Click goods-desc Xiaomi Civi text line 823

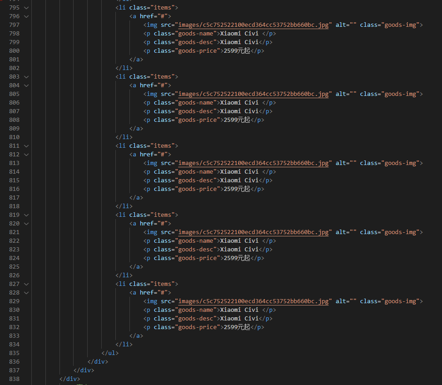pos(239,250)
